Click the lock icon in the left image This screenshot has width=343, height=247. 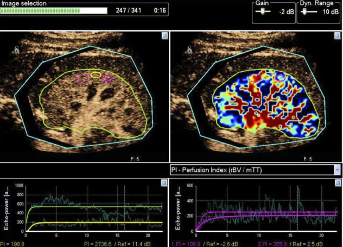click(x=17, y=50)
